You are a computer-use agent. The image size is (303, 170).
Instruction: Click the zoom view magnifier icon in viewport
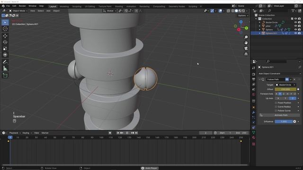pos(246,37)
